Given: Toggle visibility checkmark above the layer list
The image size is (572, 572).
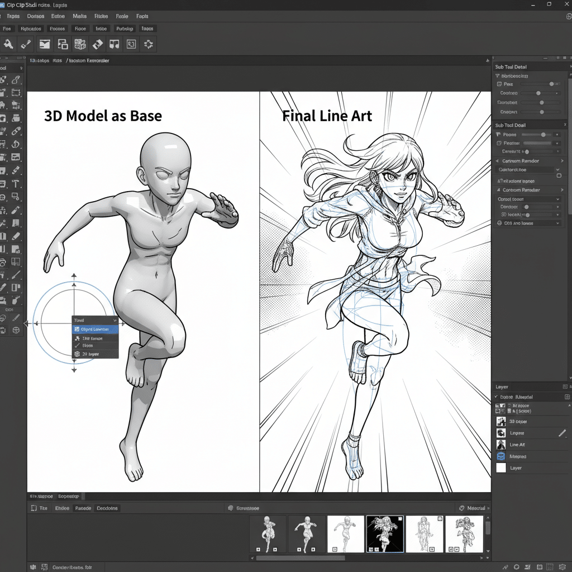Looking at the screenshot, I should pyautogui.click(x=496, y=397).
